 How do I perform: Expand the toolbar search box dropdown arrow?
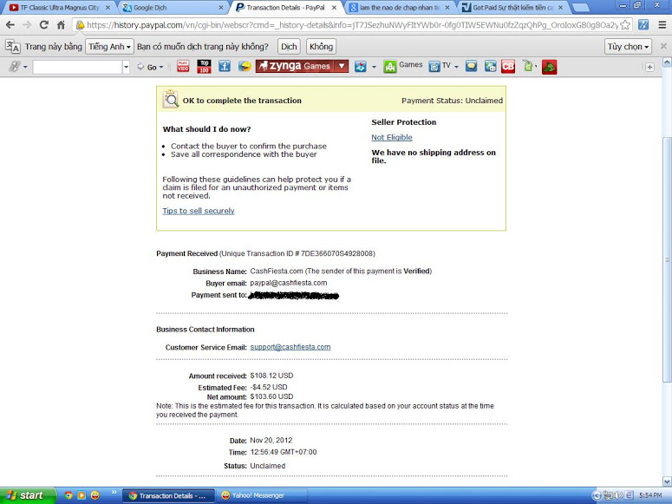pyautogui.click(x=126, y=67)
